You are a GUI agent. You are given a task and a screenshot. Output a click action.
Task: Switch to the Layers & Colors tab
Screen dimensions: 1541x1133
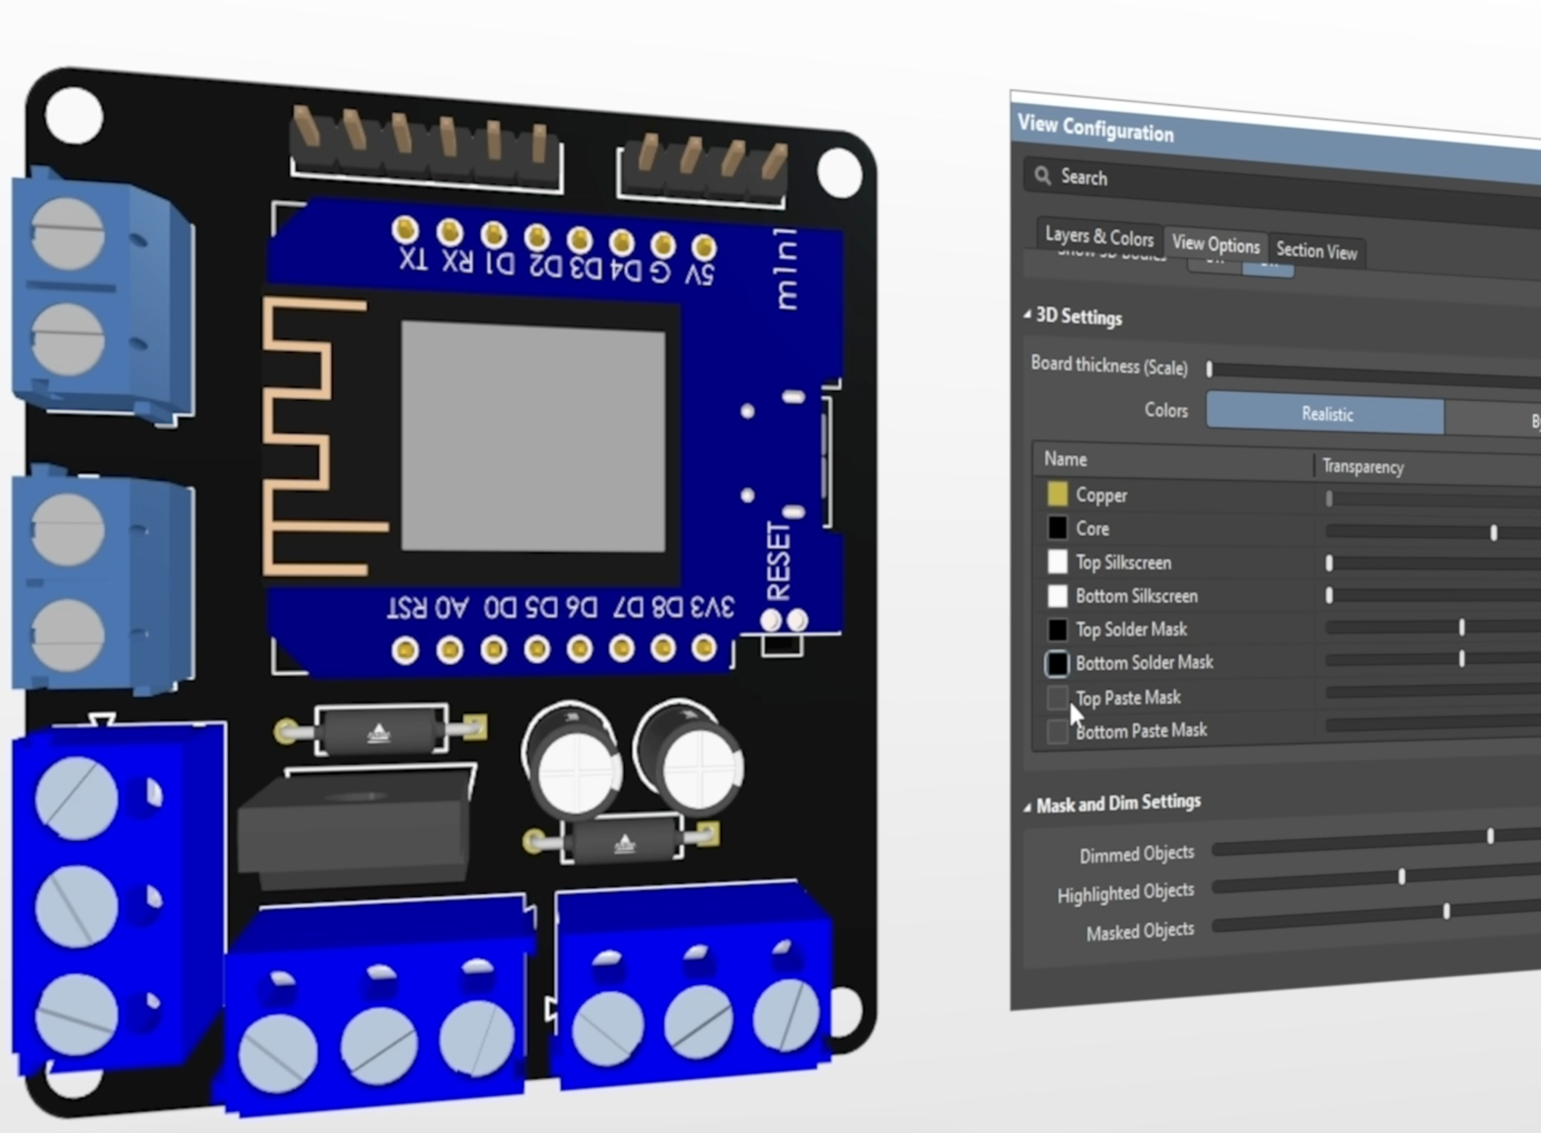pyautogui.click(x=1098, y=237)
